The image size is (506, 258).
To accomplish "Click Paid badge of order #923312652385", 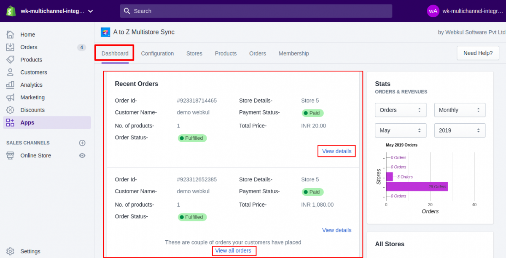I will click(312, 192).
